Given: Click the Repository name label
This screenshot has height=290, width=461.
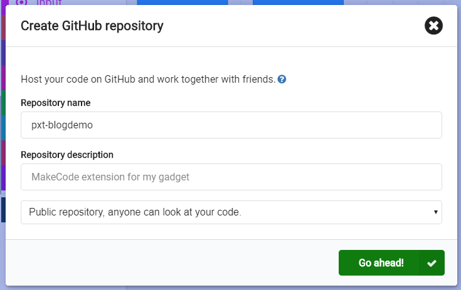Looking at the screenshot, I should click(x=56, y=103).
